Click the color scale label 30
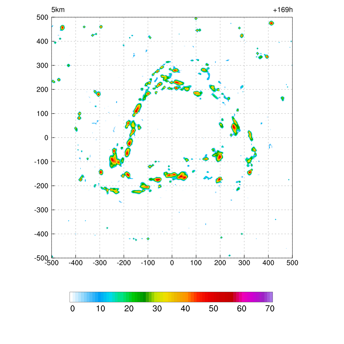This screenshot has height=344, width=344. [157, 309]
